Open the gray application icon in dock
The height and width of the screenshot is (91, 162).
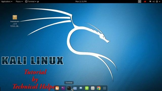[93, 88]
